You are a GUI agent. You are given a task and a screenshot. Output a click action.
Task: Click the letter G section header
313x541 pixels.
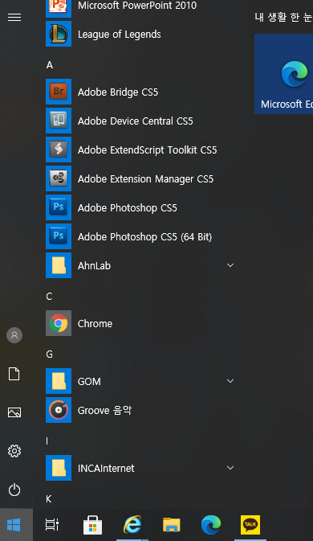pos(50,355)
